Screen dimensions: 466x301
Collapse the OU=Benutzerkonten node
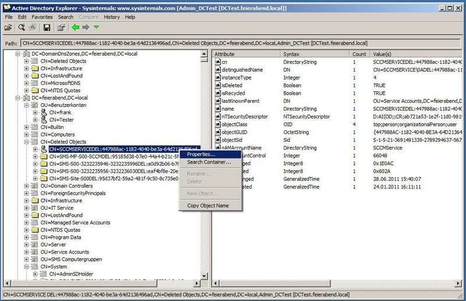click(26, 105)
